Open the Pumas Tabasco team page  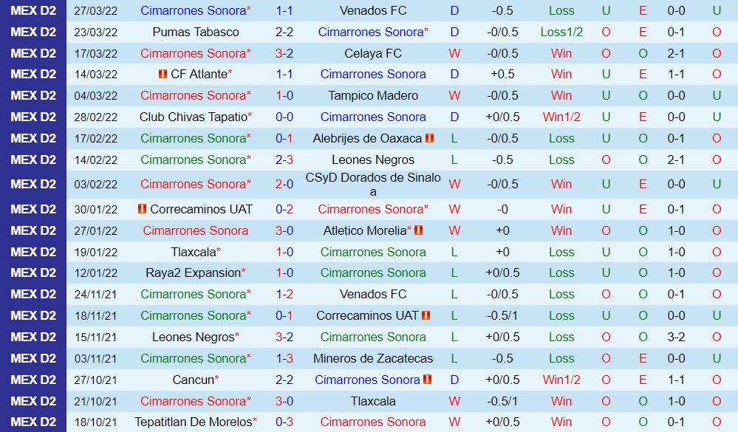point(196,32)
